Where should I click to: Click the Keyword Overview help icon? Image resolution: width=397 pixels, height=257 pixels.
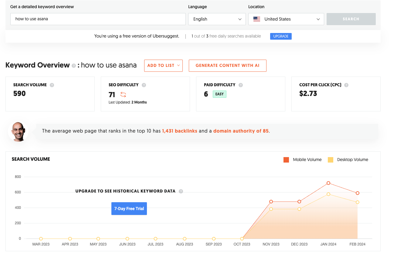click(x=74, y=66)
